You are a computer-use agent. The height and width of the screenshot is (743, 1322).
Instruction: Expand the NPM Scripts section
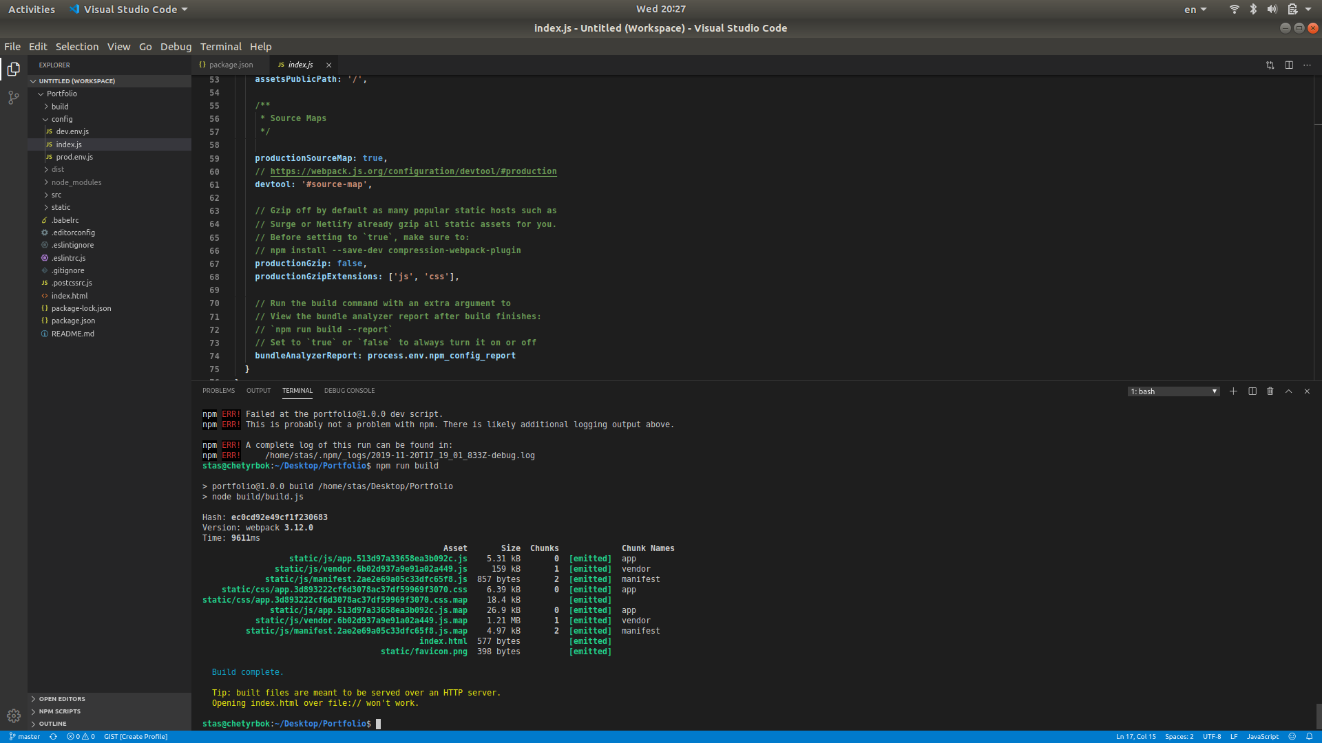pyautogui.click(x=110, y=711)
